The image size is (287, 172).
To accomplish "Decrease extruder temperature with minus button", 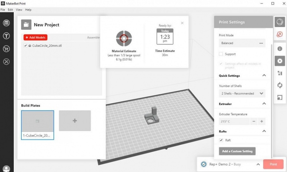I will tap(254, 121).
